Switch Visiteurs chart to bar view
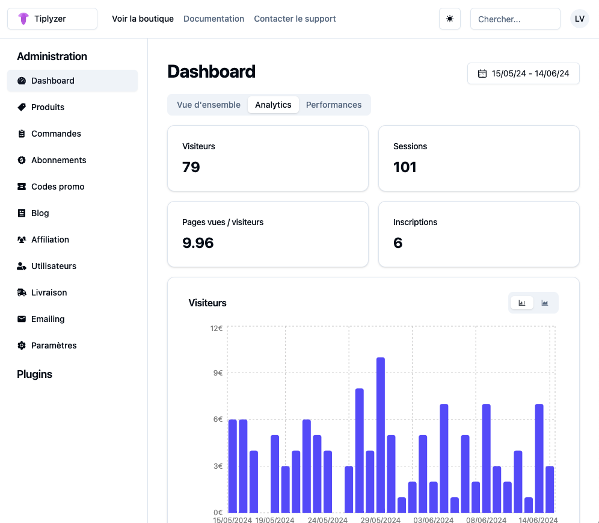 (x=522, y=303)
